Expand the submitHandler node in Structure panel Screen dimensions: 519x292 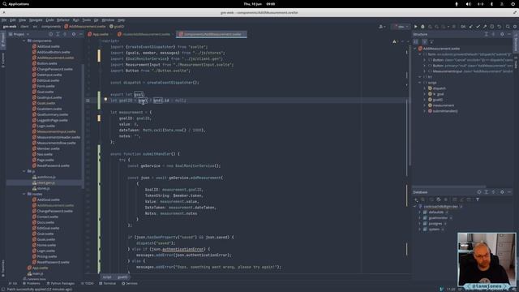coord(425,111)
